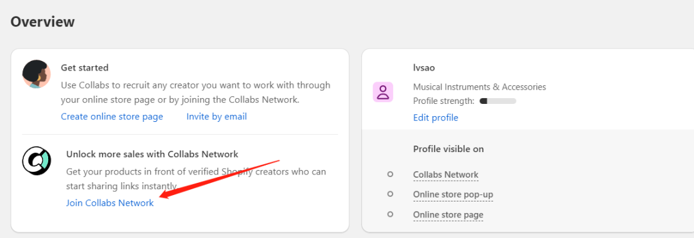
Task: Select the Online store page visibility item
Action: [x=448, y=215]
